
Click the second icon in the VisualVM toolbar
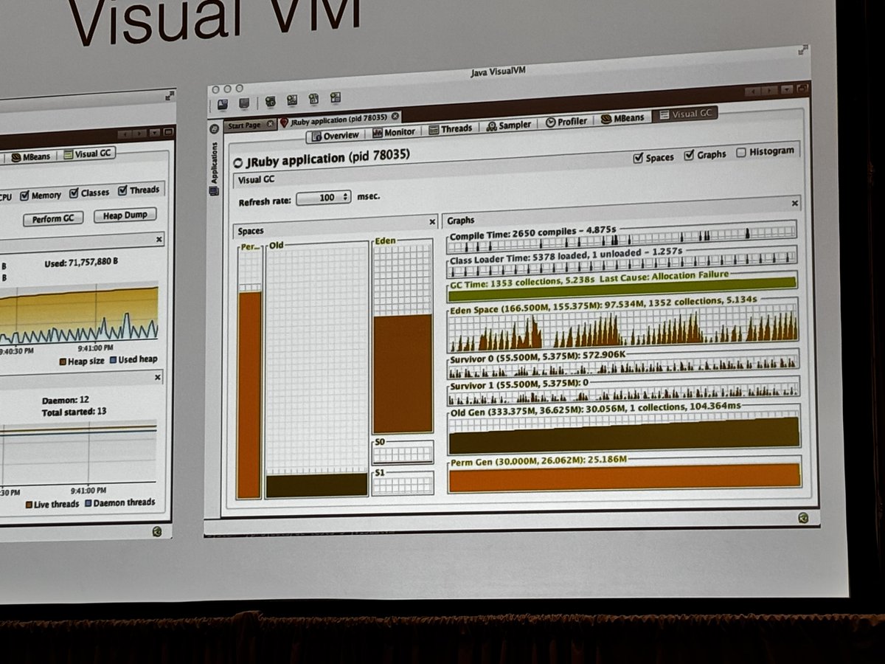click(244, 103)
